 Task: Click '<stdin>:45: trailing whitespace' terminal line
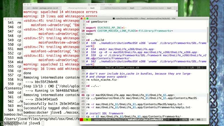51,21
